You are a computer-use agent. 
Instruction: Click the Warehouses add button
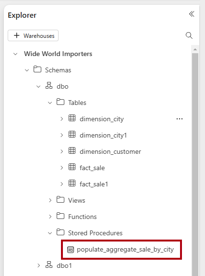tap(33, 35)
